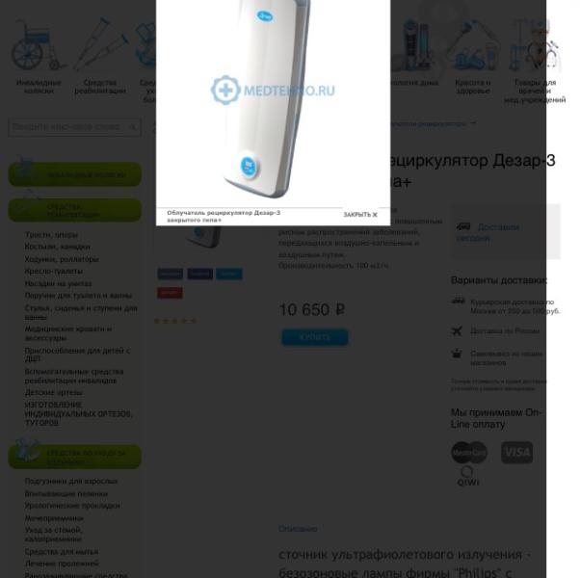Expand the Средства реабилитации green menu
This screenshot has width=580, height=578.
pyautogui.click(x=75, y=210)
